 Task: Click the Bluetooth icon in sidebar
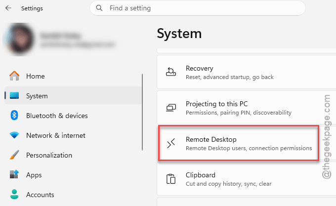coord(14,116)
